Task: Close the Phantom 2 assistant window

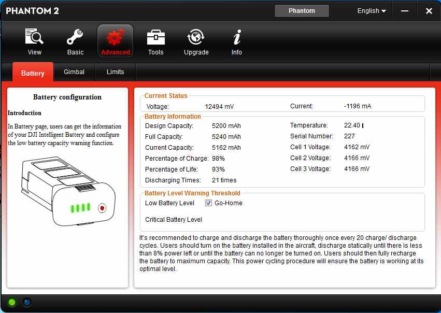Action: [x=429, y=11]
